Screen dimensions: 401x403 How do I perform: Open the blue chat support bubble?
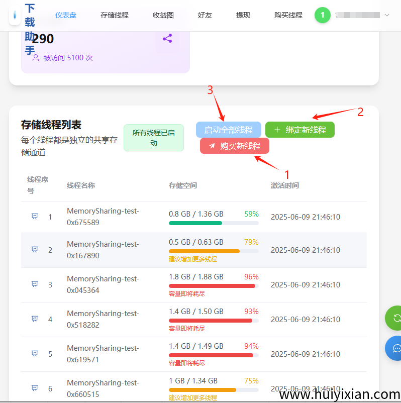click(x=395, y=348)
